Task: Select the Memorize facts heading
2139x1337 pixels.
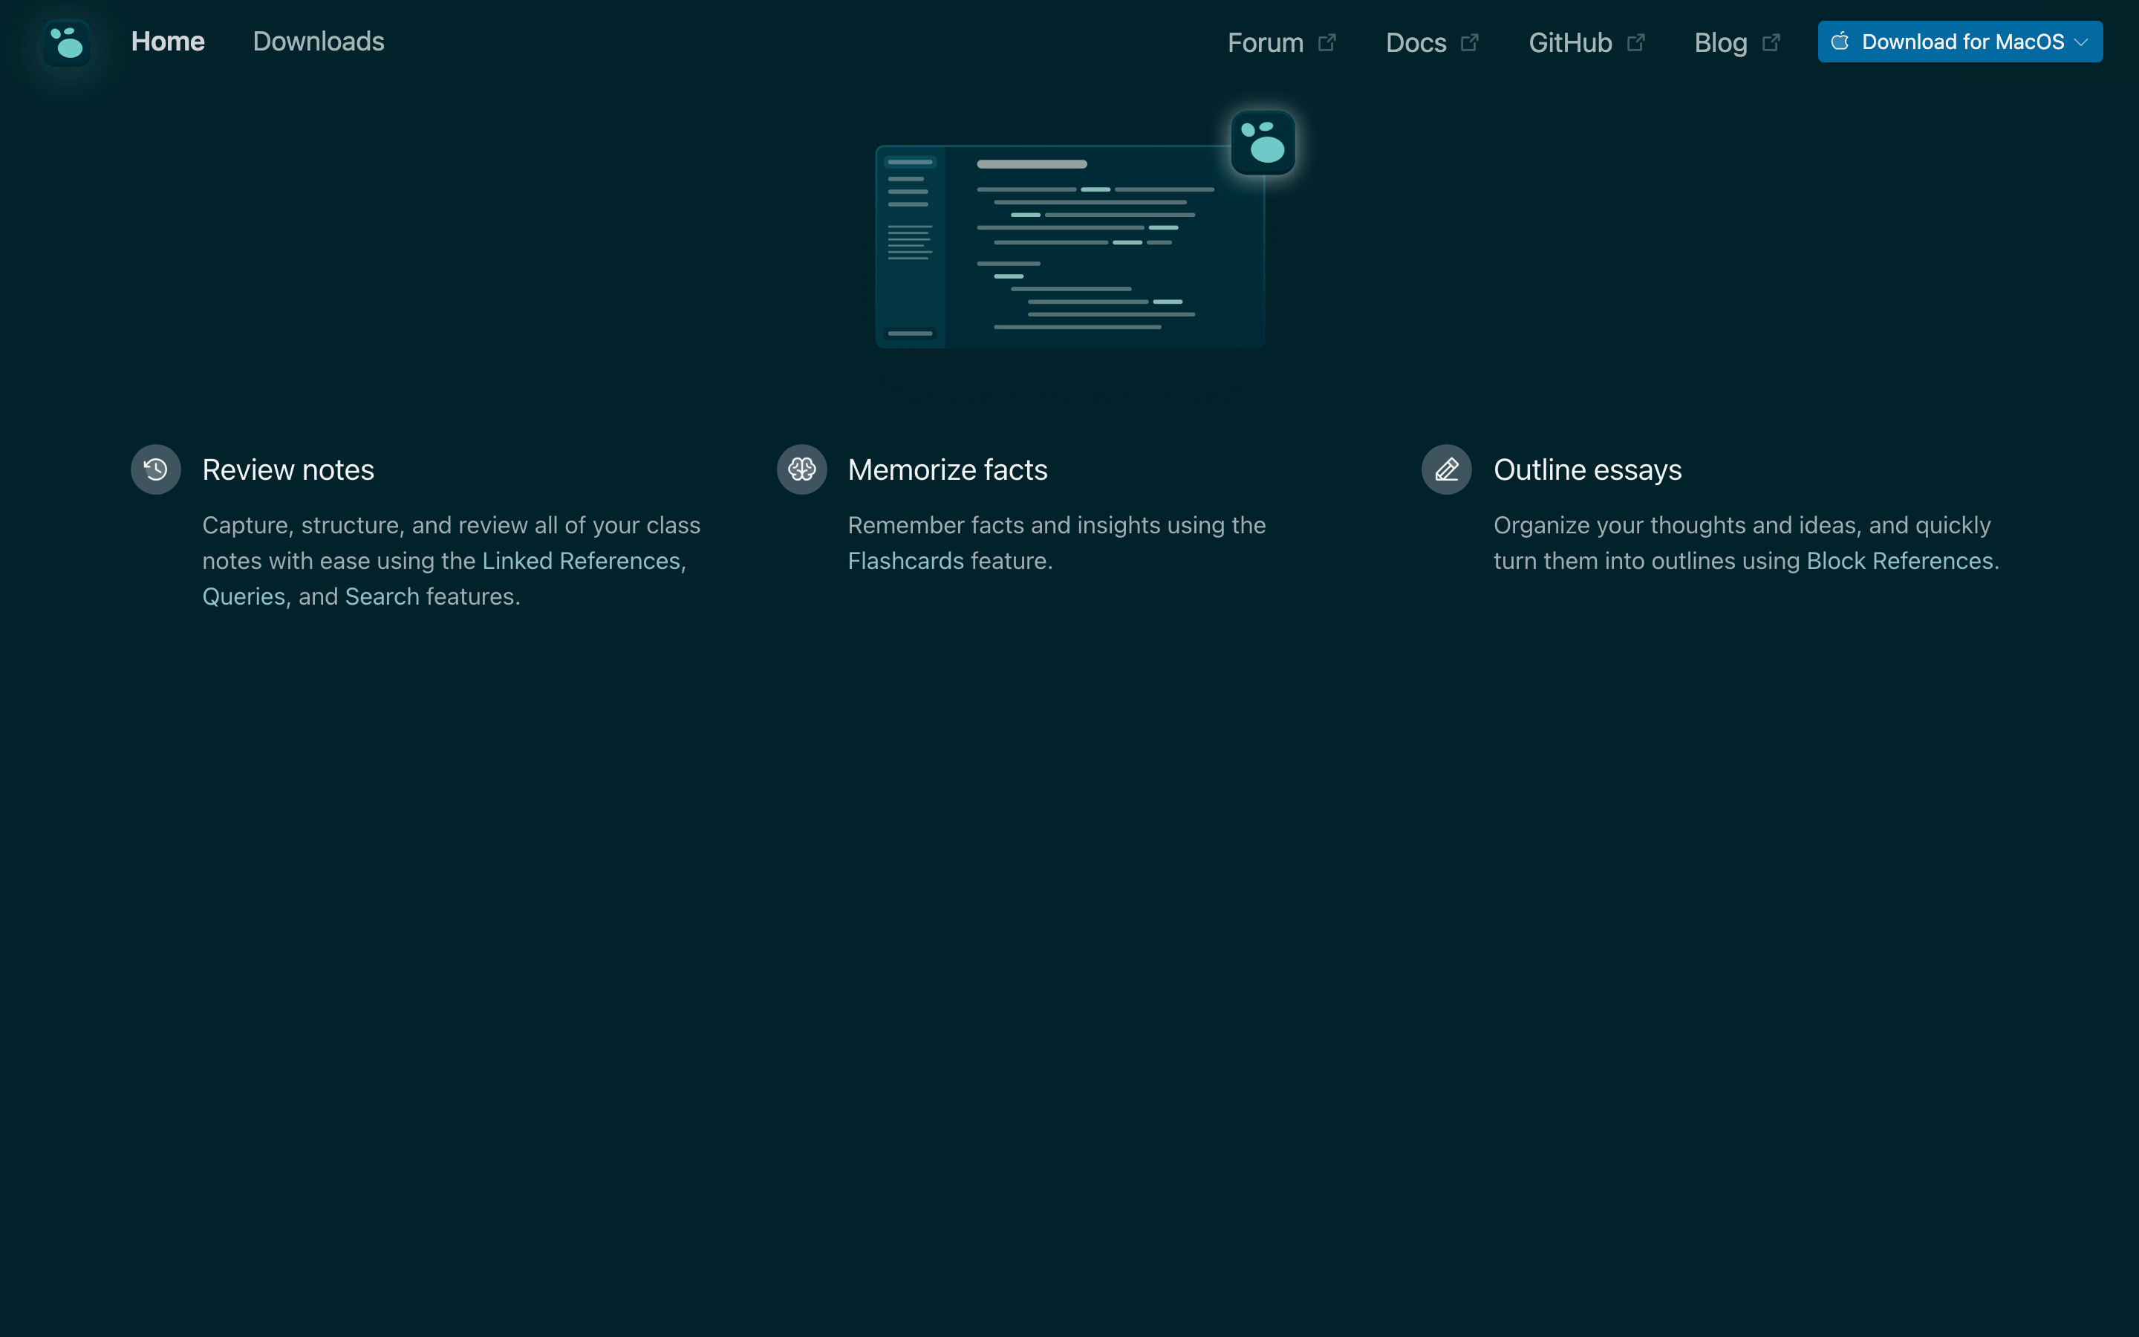Action: pyautogui.click(x=948, y=469)
